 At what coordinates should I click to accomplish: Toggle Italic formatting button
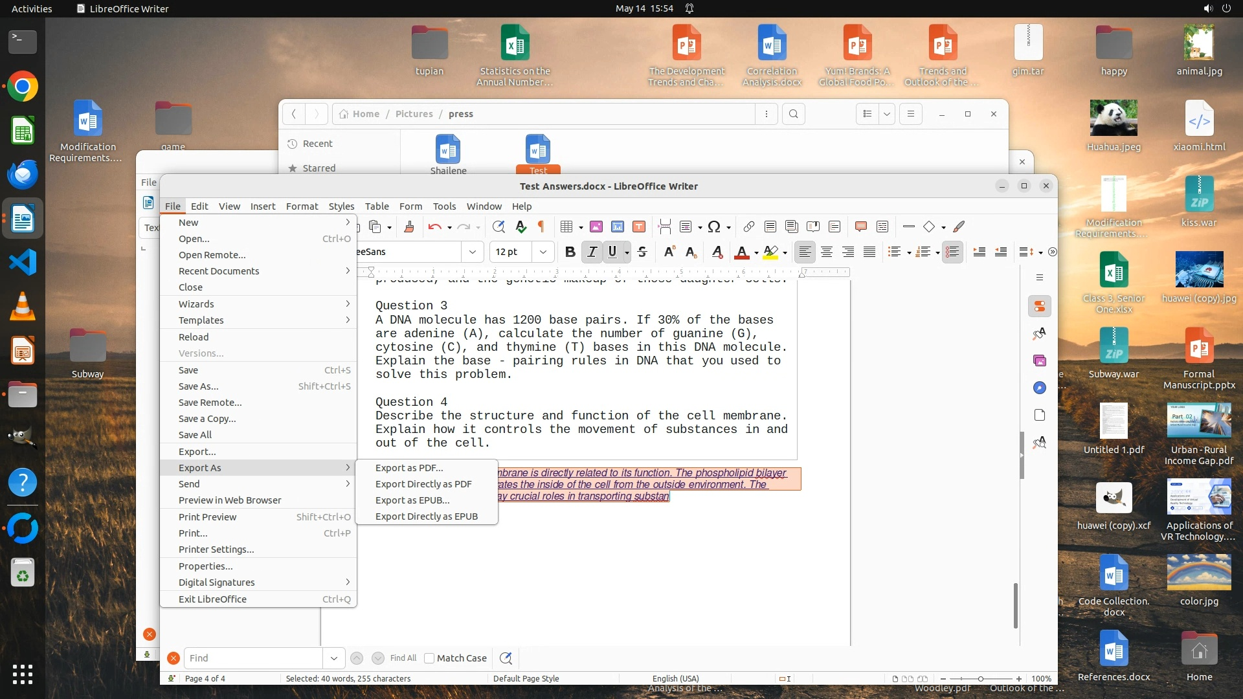(592, 252)
